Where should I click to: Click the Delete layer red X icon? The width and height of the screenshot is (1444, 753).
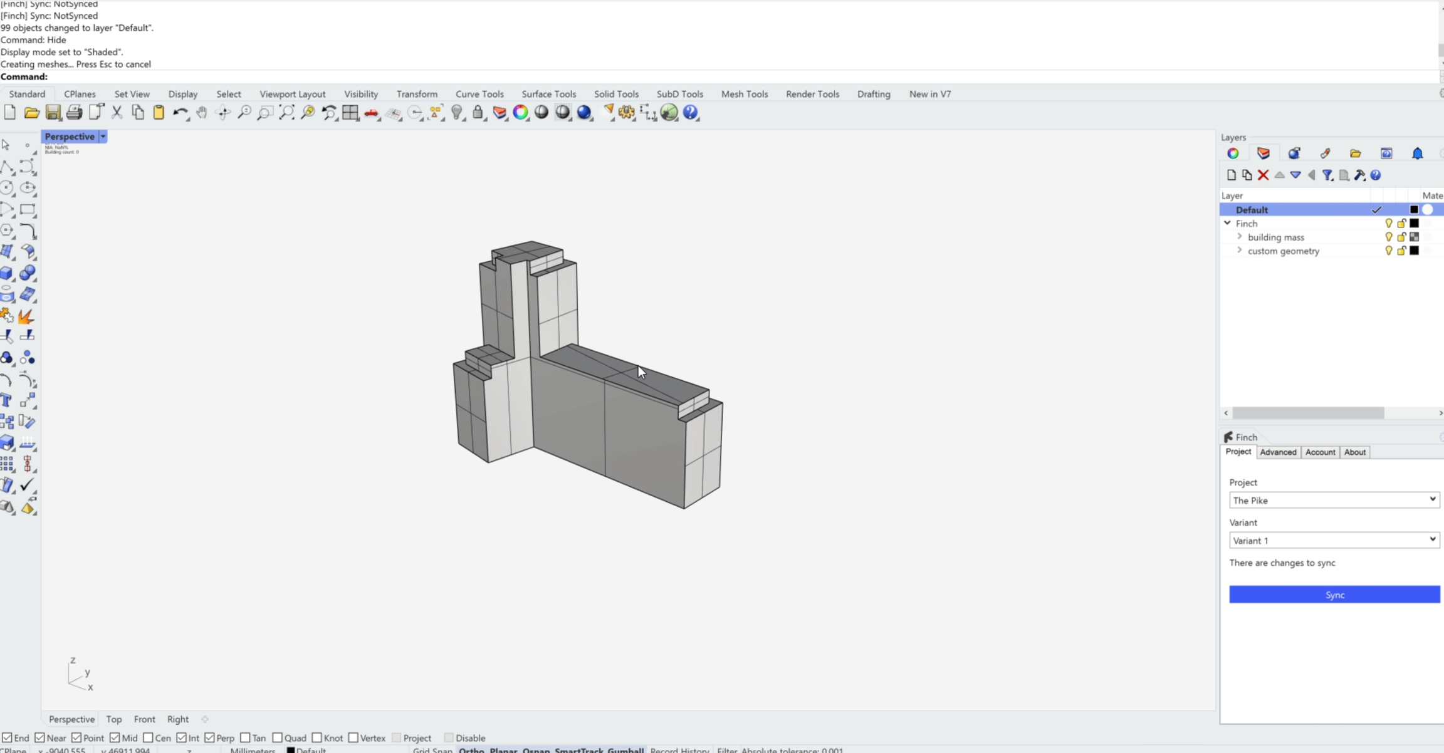click(1263, 175)
